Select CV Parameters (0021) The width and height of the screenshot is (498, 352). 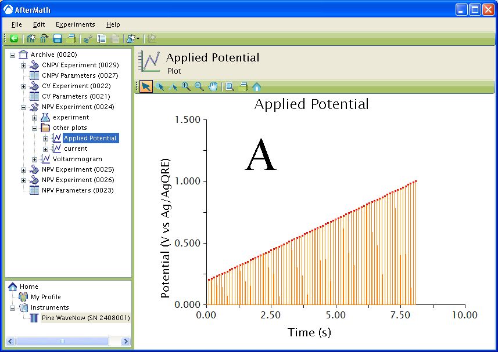coord(76,96)
